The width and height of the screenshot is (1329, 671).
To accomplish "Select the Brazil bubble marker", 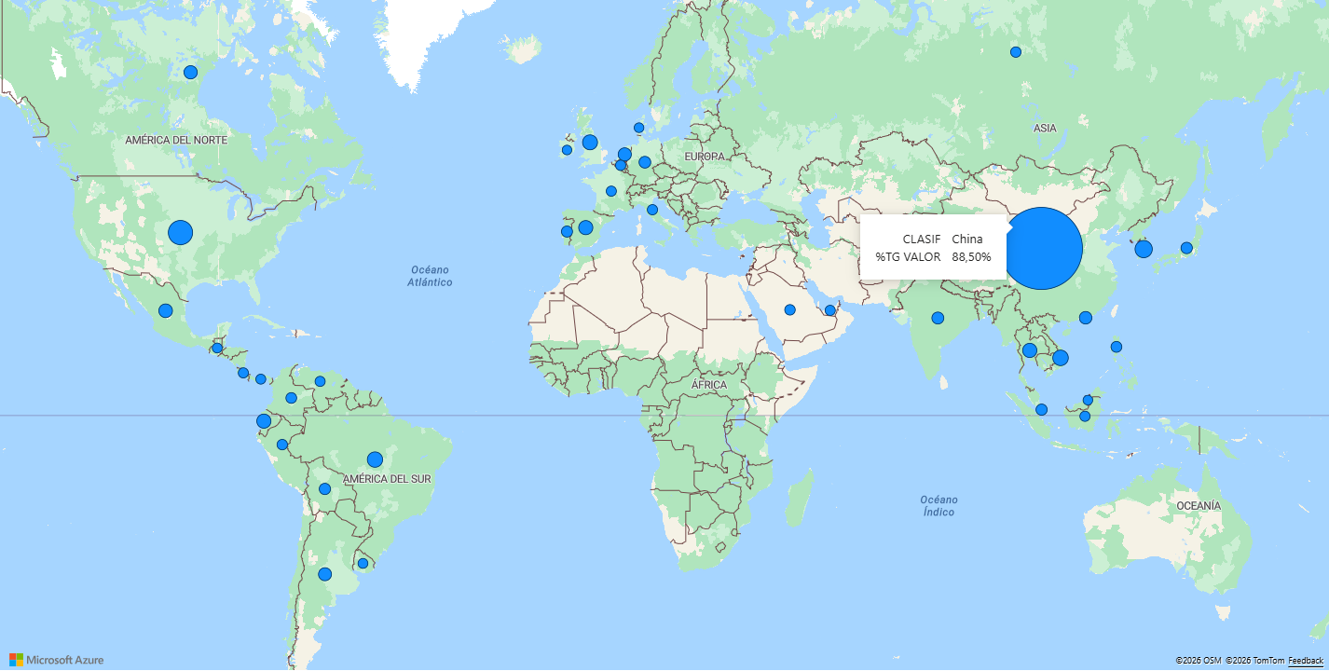I will coord(375,459).
